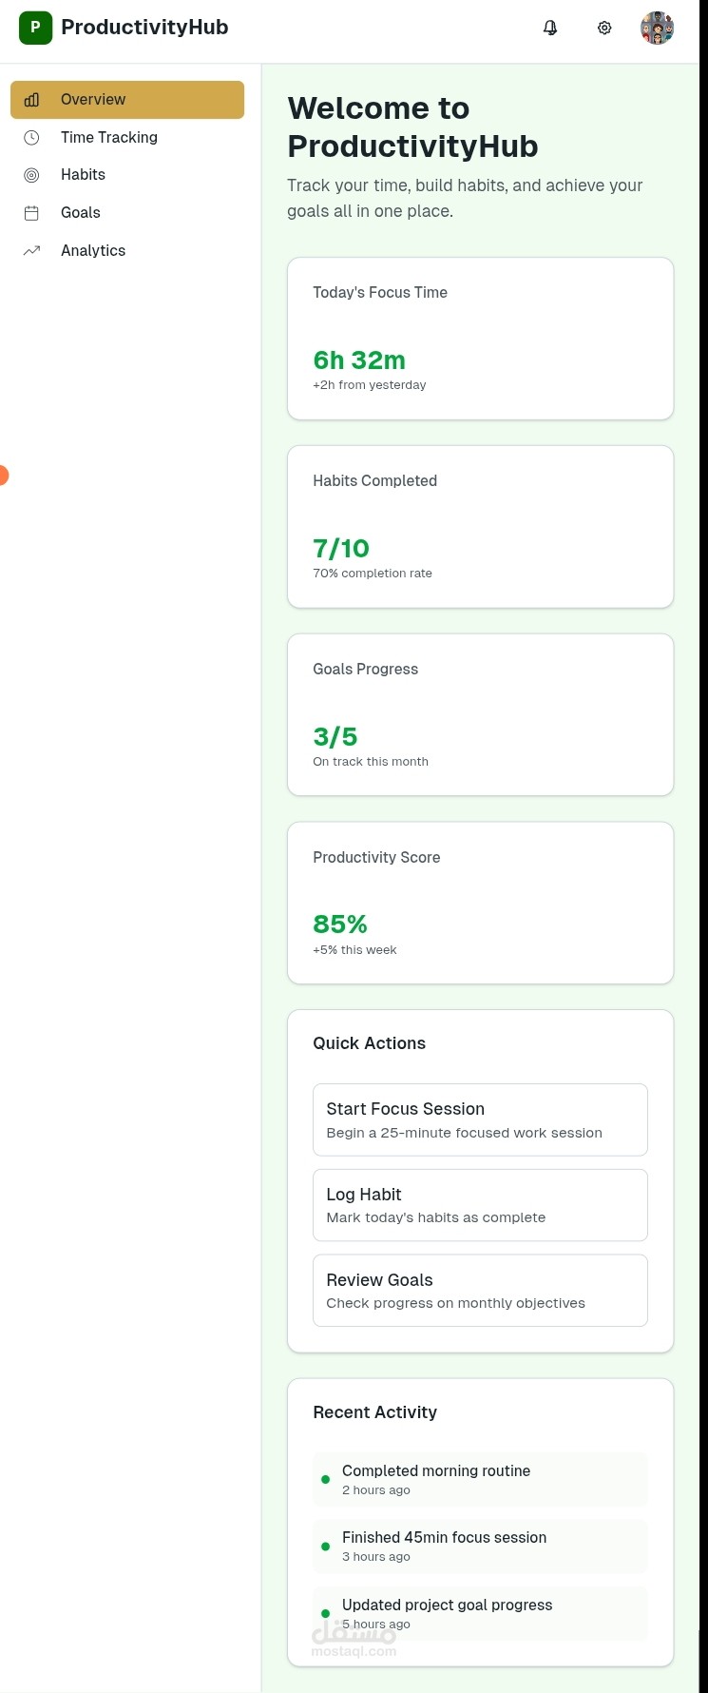
Task: Click the green ProductivityHub logo icon
Action: pyautogui.click(x=35, y=28)
